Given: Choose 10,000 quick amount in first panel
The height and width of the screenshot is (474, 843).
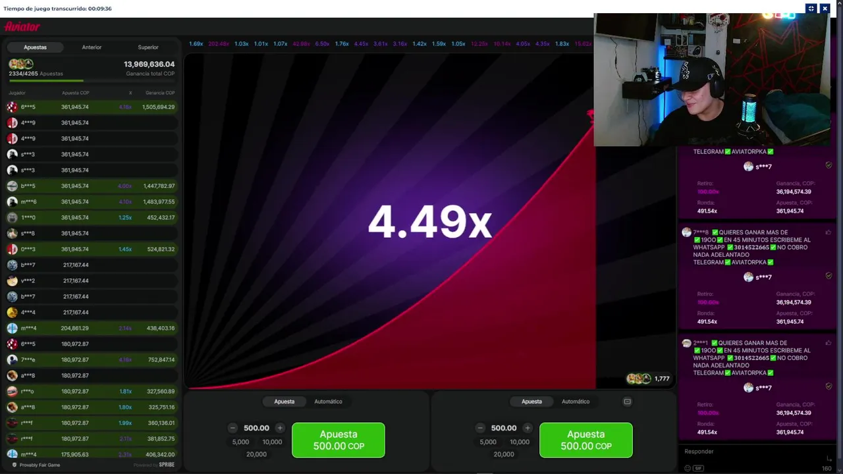Looking at the screenshot, I should 272,442.
